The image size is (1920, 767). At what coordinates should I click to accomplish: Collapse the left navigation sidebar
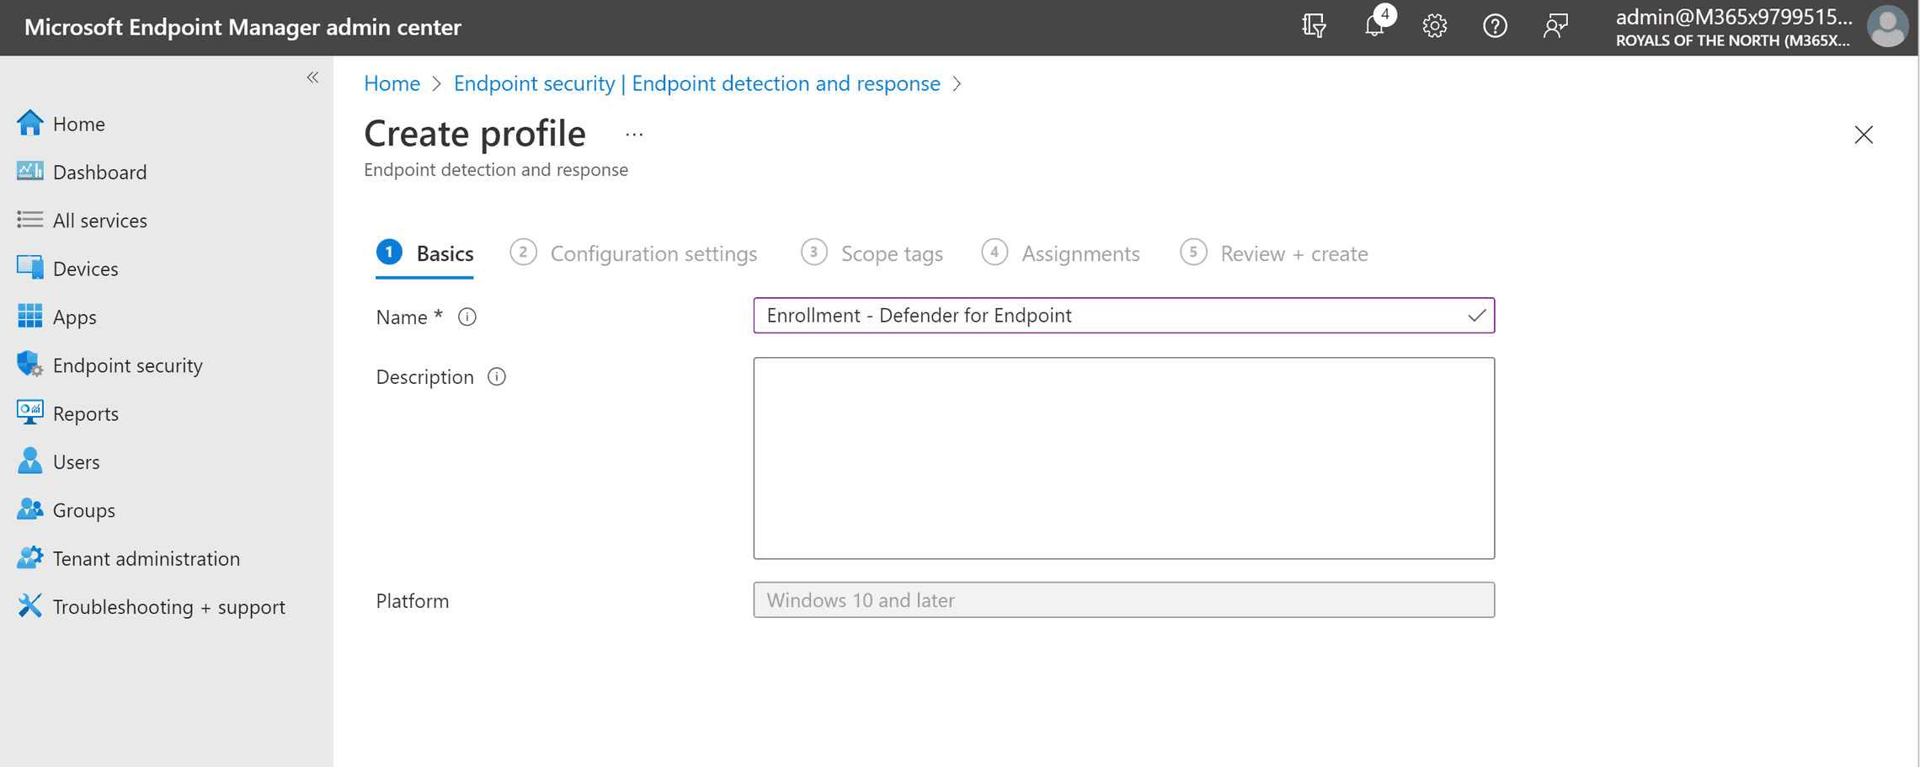(312, 77)
